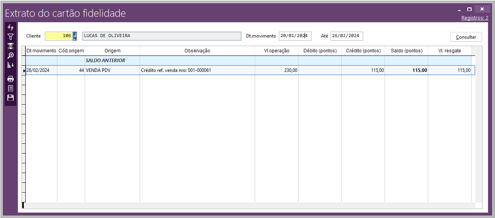Focus the Dt.movimento start date field
The width and height of the screenshot is (495, 218).
click(295, 36)
